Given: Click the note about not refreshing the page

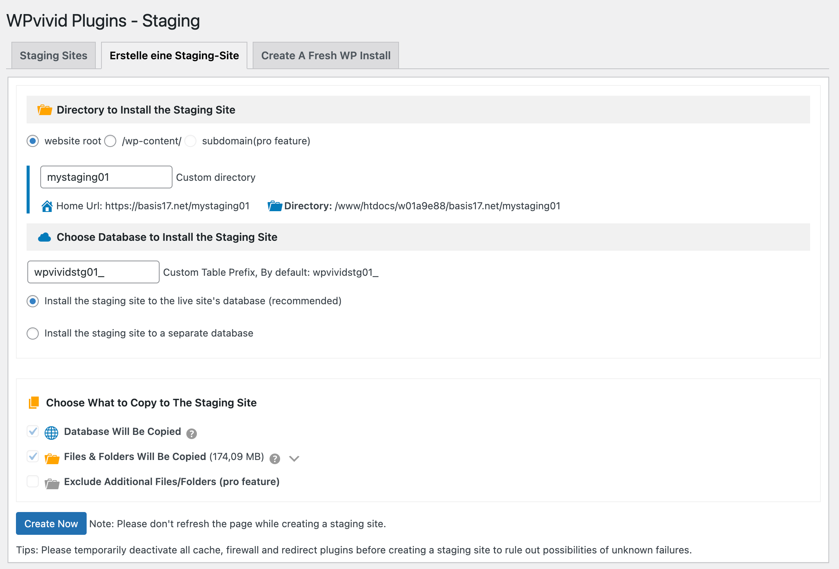Looking at the screenshot, I should 237,524.
